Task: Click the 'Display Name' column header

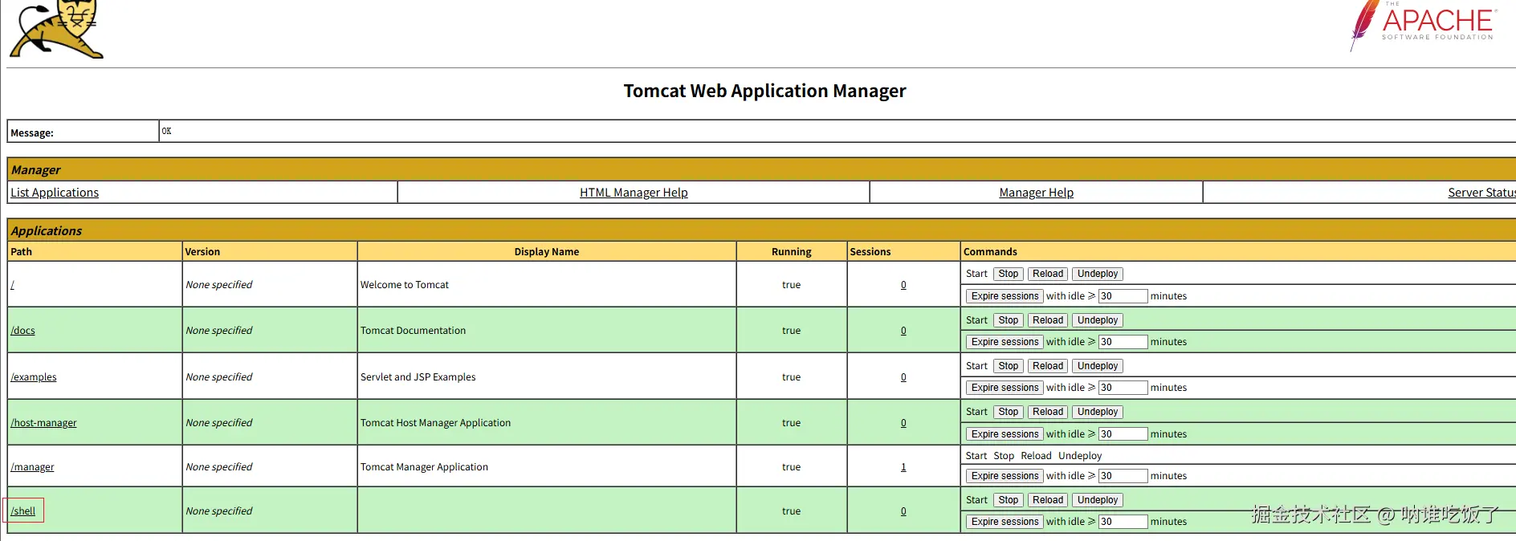Action: (x=547, y=252)
